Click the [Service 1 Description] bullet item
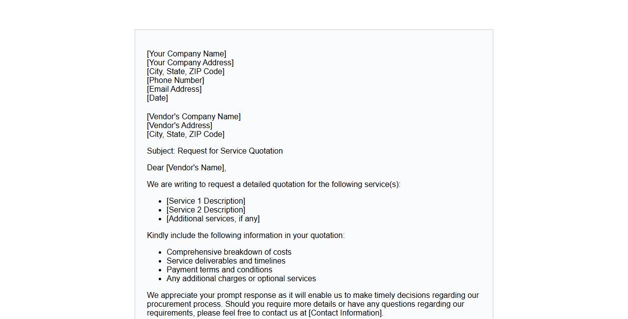628x319 pixels. tap(206, 201)
